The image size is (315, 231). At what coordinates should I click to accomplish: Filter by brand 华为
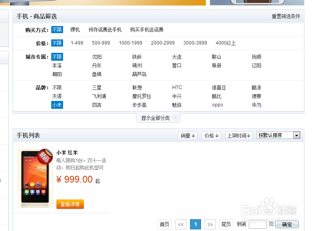257,105
